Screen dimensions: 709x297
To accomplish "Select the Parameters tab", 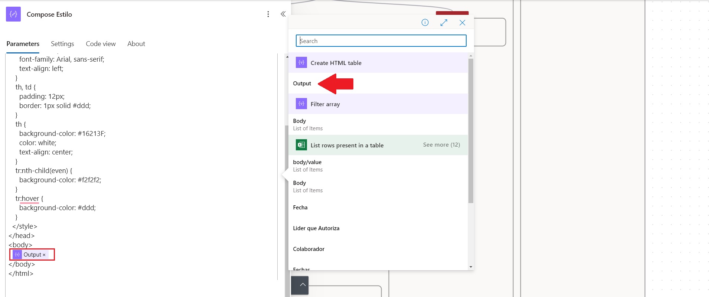I will (23, 44).
